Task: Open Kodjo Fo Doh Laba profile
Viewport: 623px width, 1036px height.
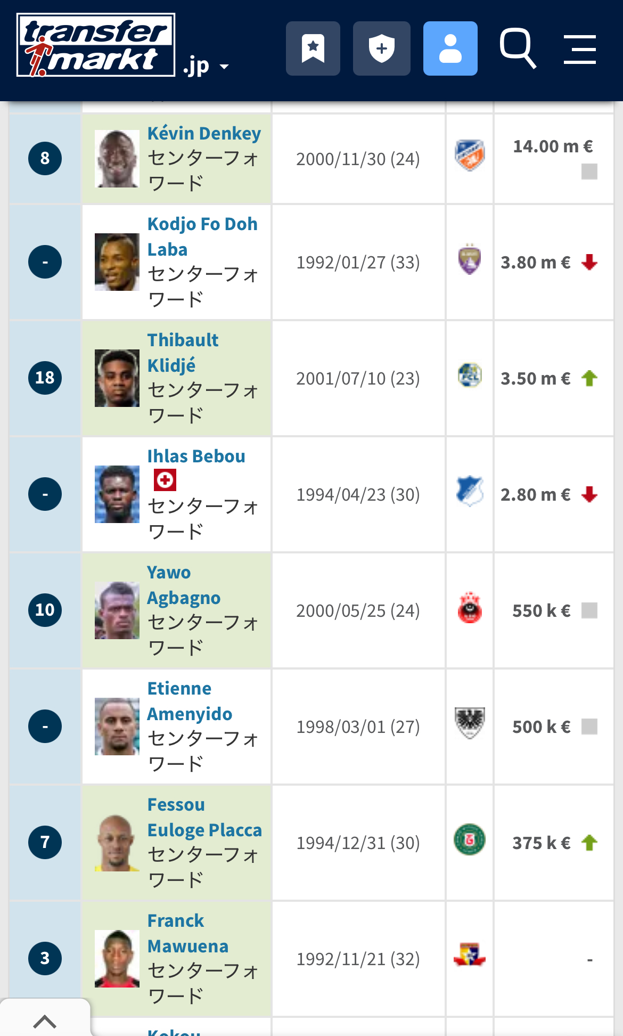Action: click(x=202, y=236)
